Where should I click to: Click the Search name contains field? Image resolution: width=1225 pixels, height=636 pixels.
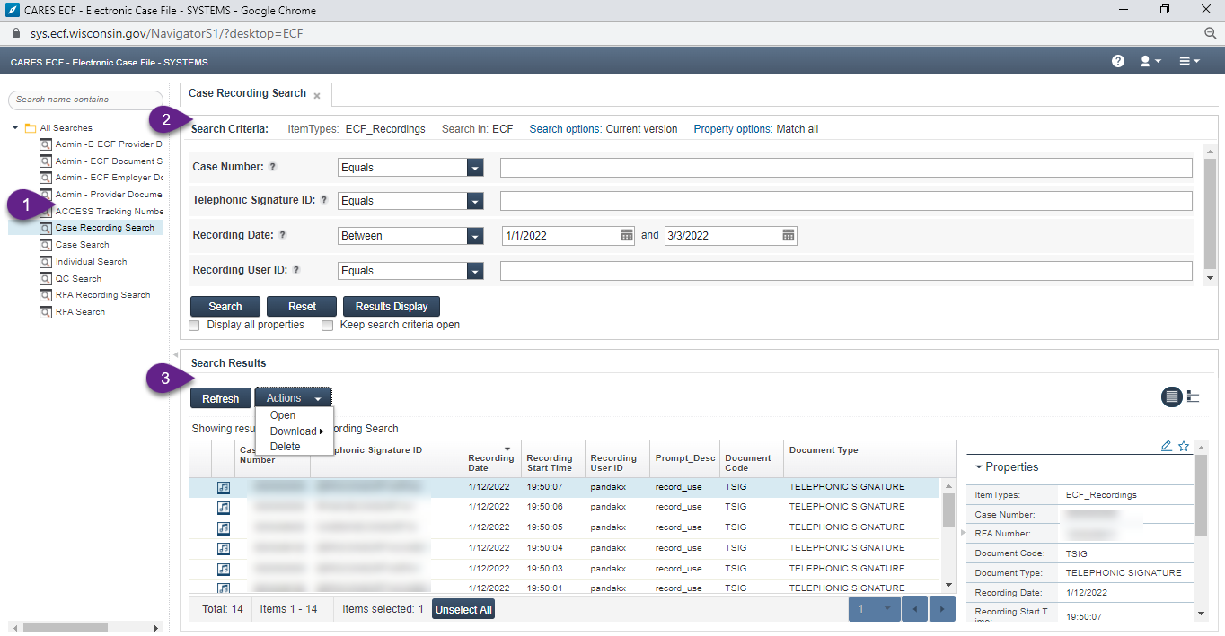(85, 100)
